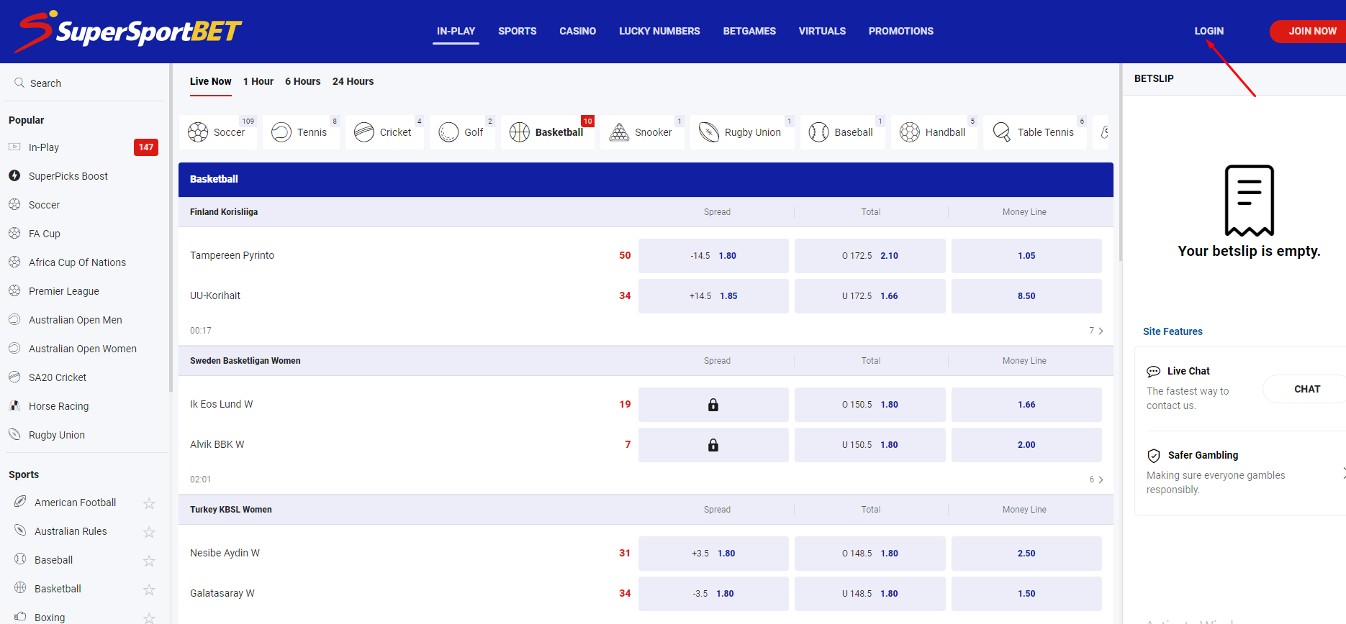The width and height of the screenshot is (1346, 624).
Task: Click the JOIN NOW button
Action: 1308,31
